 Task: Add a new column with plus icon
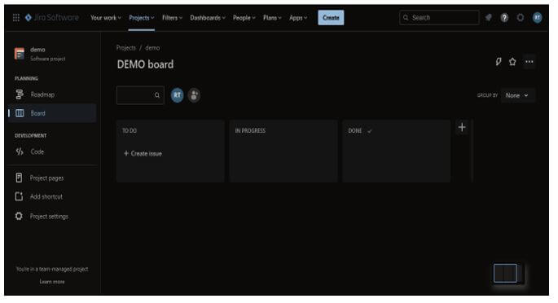tap(462, 127)
